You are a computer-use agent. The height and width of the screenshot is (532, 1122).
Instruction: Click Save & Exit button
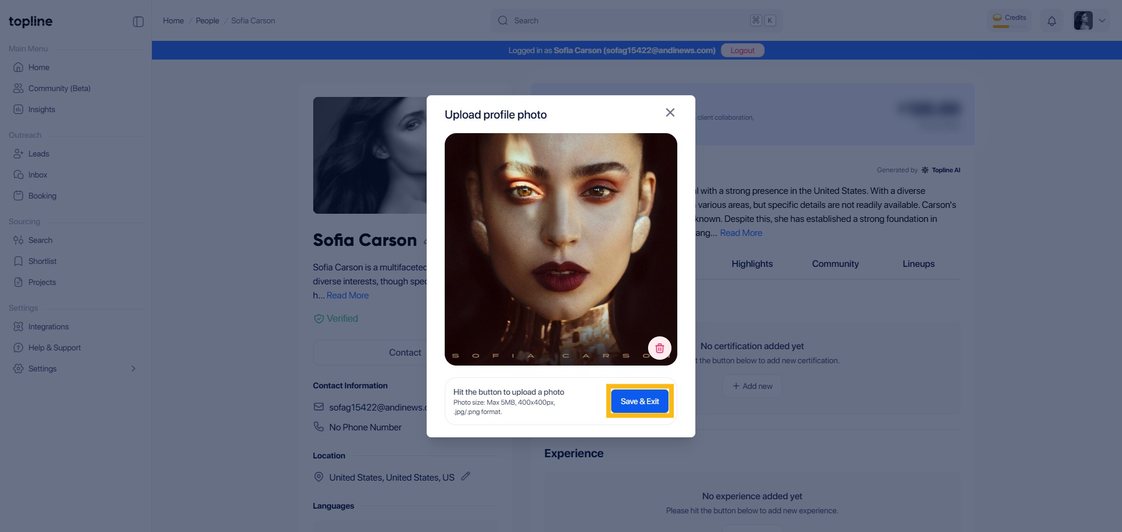pos(639,401)
